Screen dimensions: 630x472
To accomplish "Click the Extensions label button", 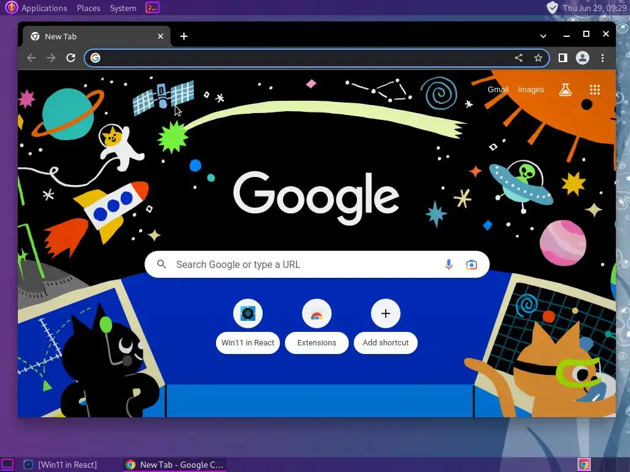I will pos(317,343).
